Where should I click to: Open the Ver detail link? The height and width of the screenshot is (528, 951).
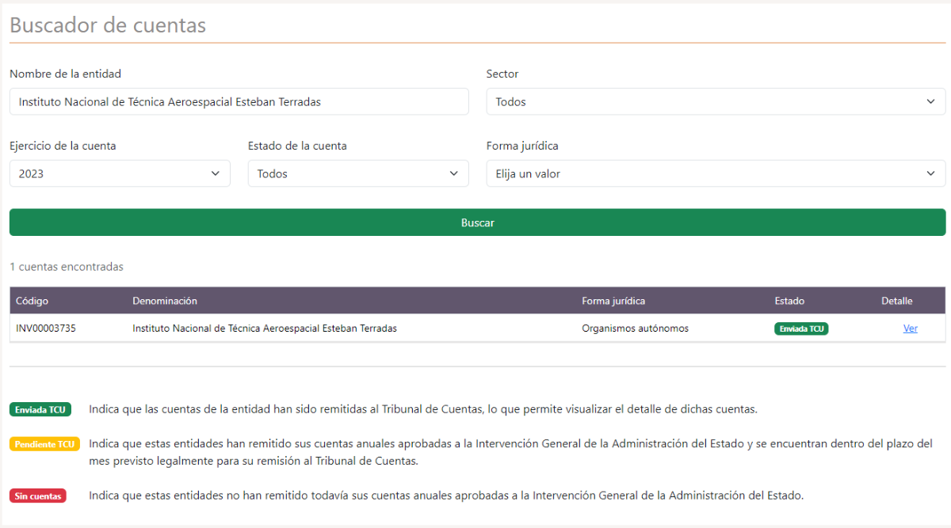point(910,329)
